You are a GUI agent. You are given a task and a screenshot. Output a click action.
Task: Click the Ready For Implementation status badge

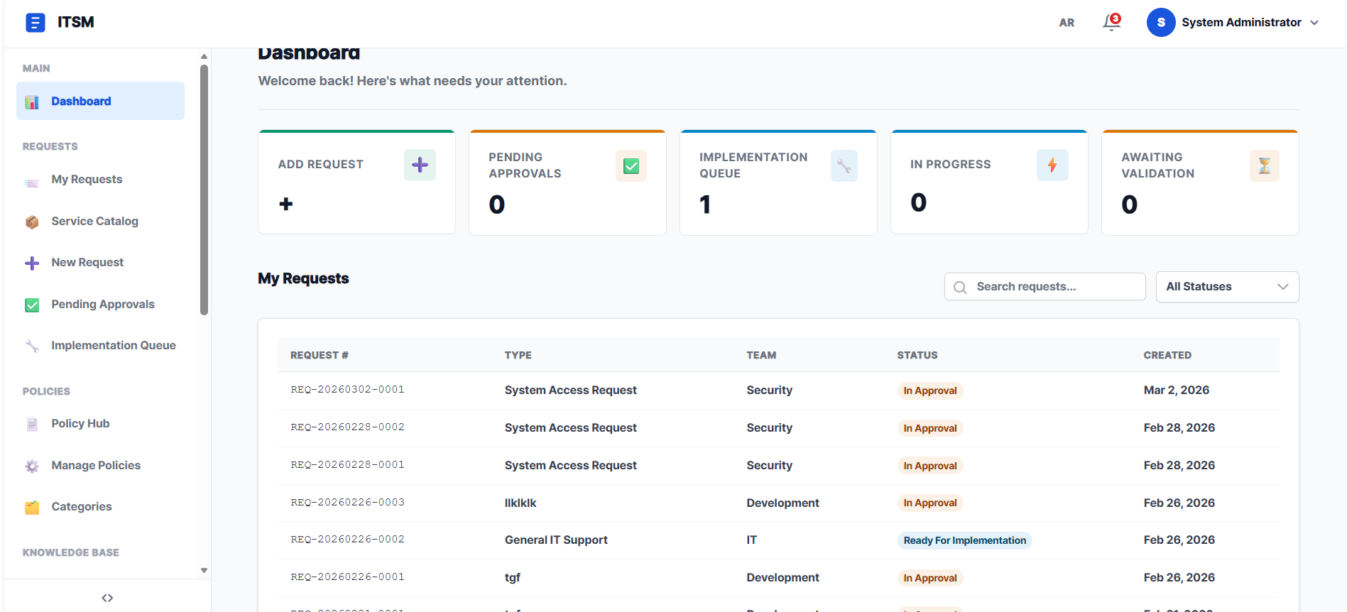point(964,540)
